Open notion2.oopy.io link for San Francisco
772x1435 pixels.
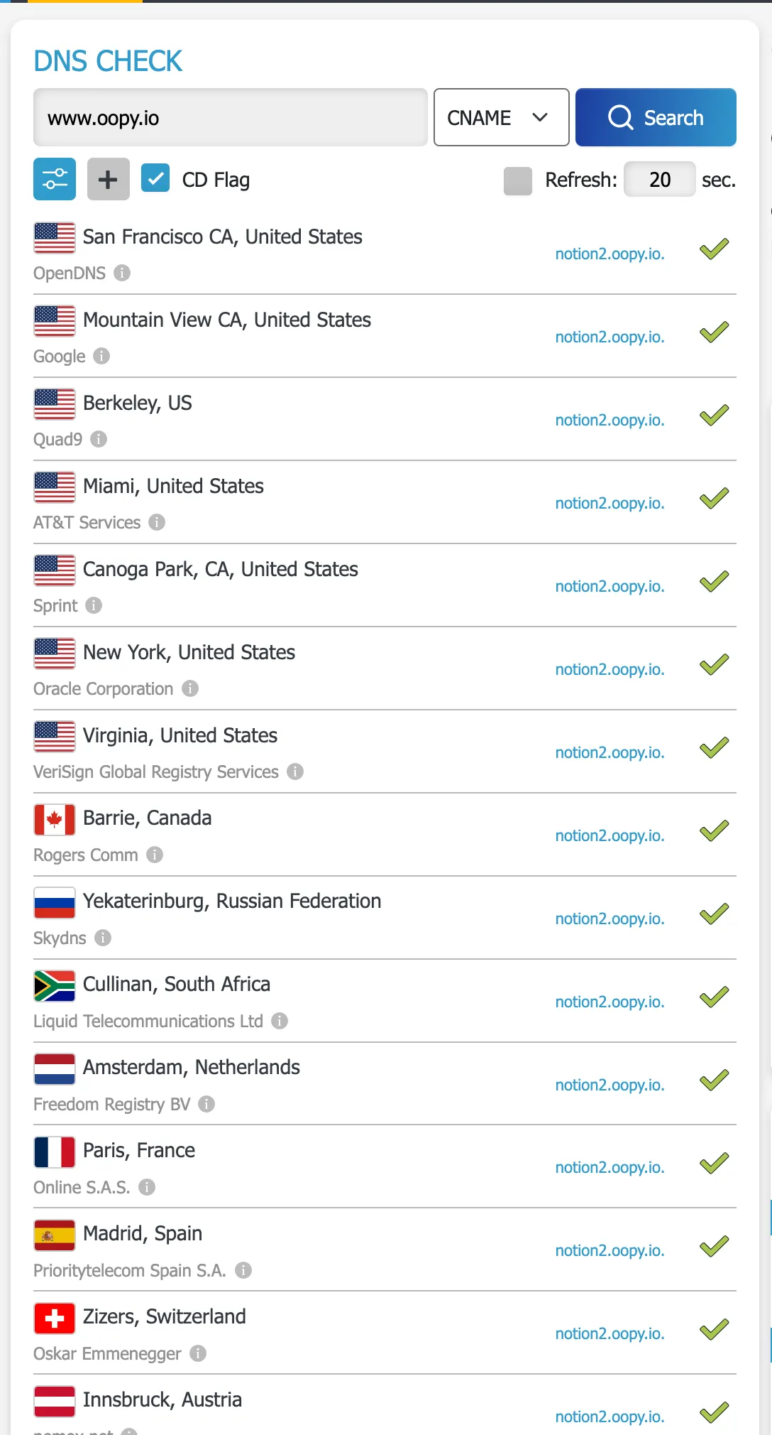(x=610, y=254)
